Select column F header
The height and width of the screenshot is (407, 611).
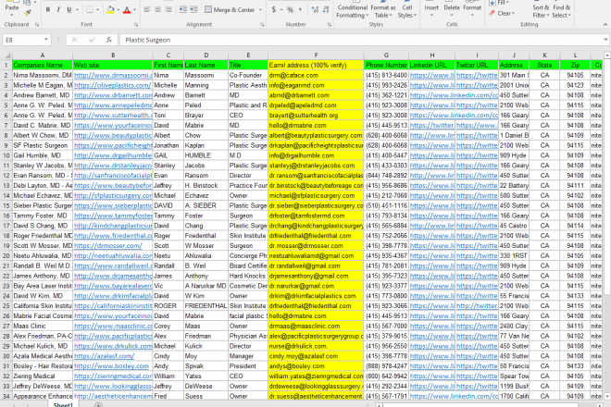click(316, 55)
